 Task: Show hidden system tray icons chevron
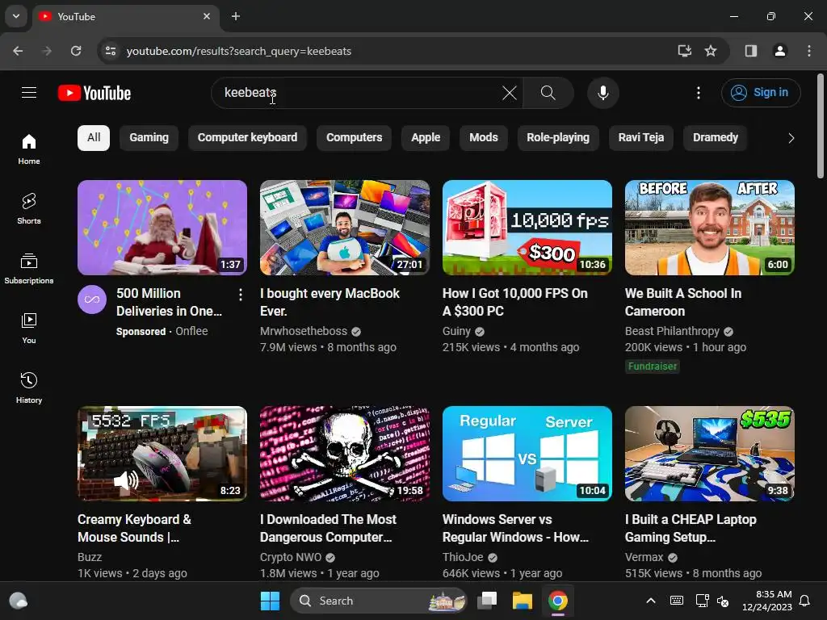coord(651,601)
